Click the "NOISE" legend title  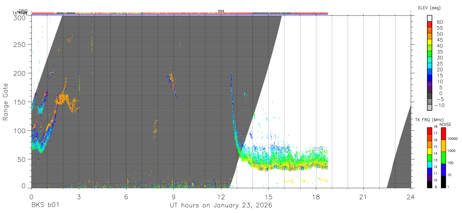(x=445, y=124)
